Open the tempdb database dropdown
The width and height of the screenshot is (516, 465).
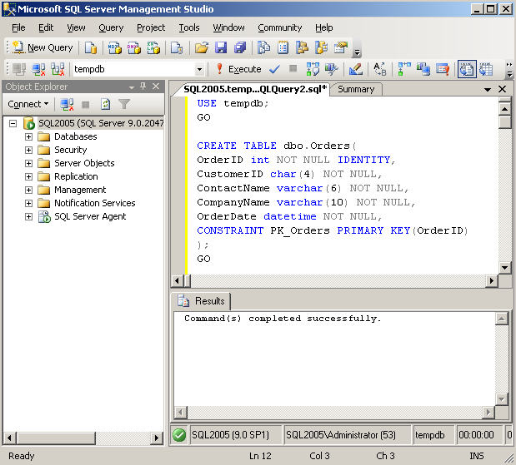click(199, 69)
